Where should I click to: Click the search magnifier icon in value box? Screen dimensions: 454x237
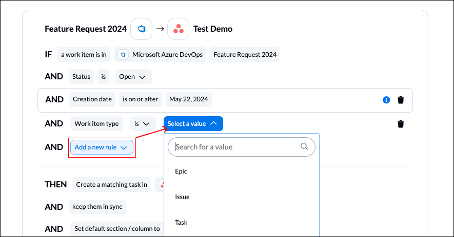304,146
